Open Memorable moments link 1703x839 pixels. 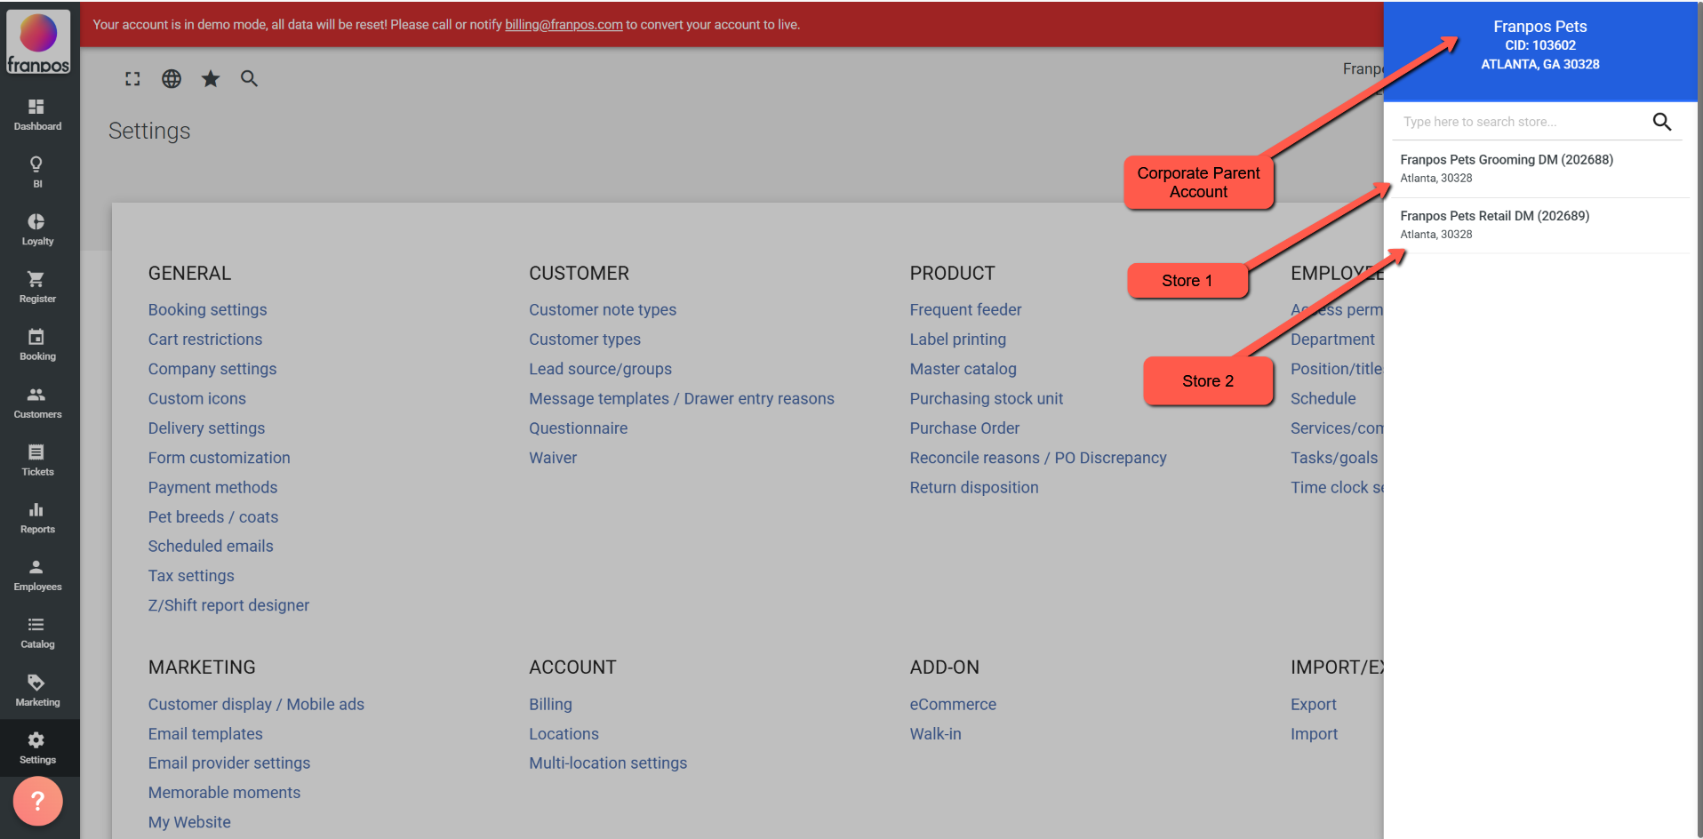pos(224,793)
